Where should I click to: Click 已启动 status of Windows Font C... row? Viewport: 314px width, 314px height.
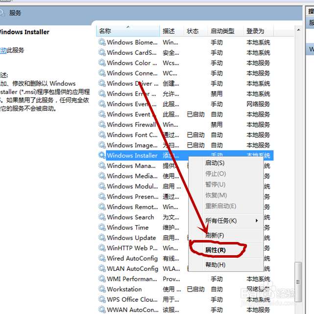pyautogui.click(x=195, y=135)
